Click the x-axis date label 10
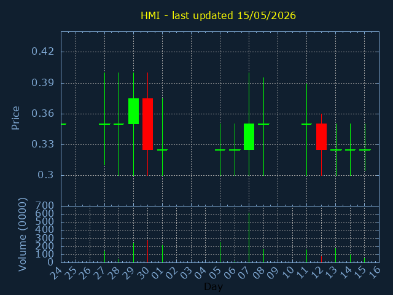393x295 pixels. point(287,273)
